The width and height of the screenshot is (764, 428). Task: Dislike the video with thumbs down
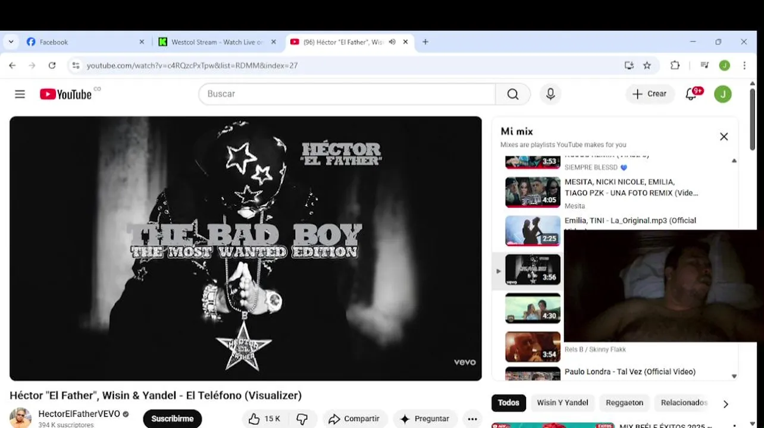[302, 419]
